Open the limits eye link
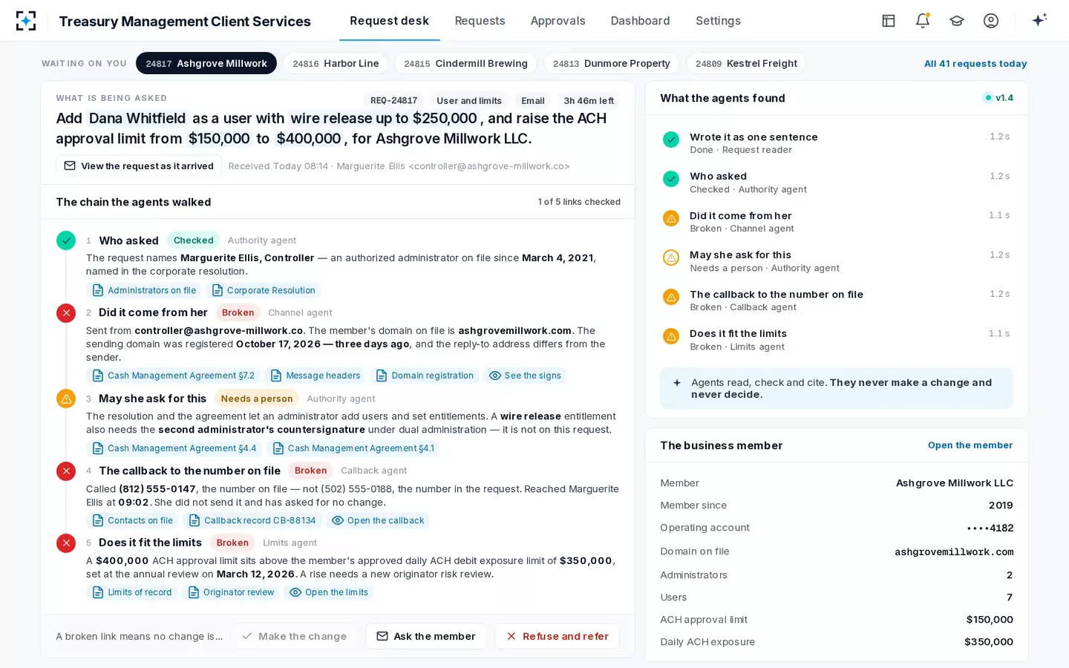Viewport: 1069px width, 668px height. coord(329,592)
